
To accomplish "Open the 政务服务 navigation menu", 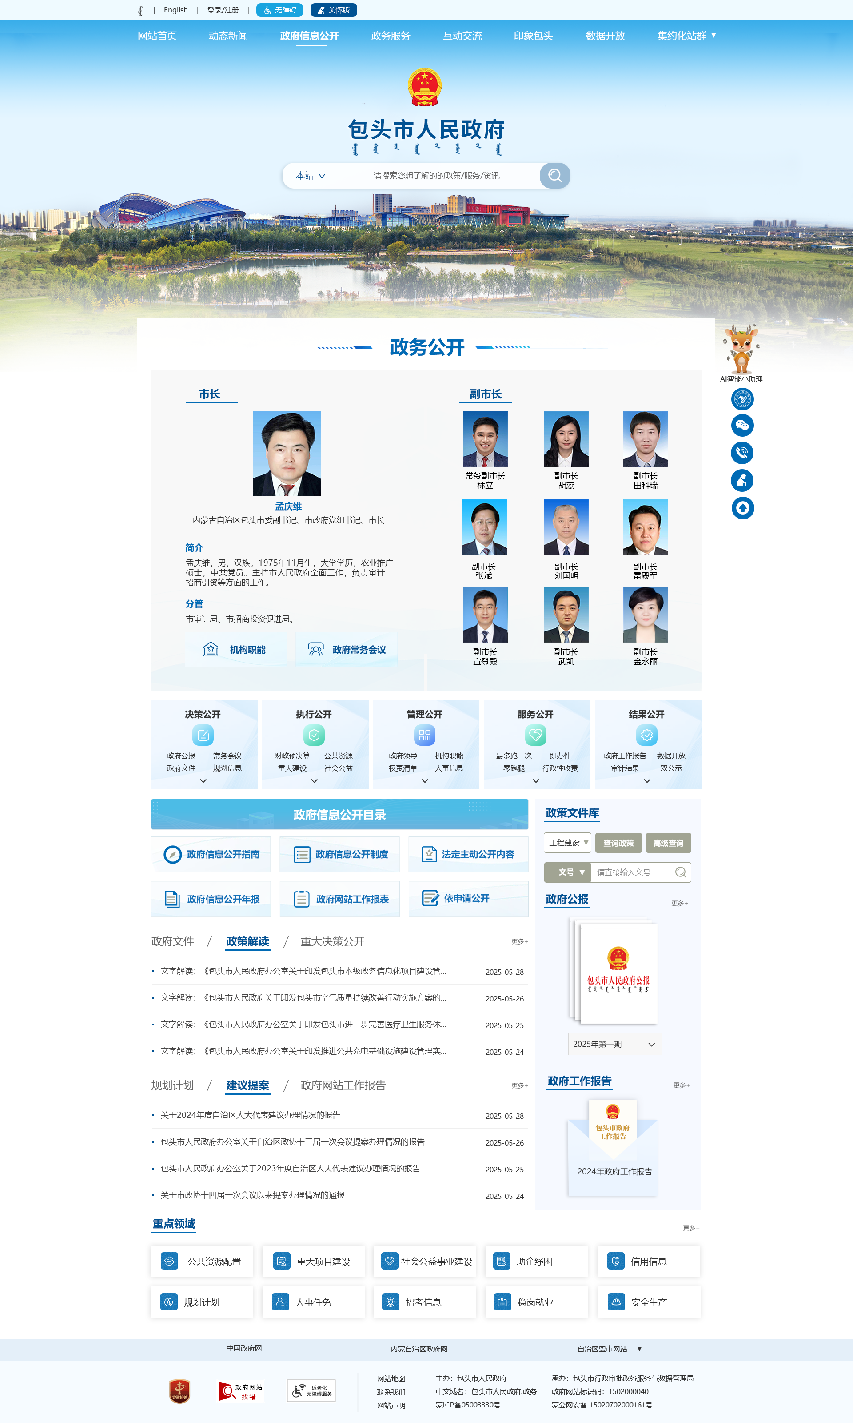I will click(x=390, y=36).
